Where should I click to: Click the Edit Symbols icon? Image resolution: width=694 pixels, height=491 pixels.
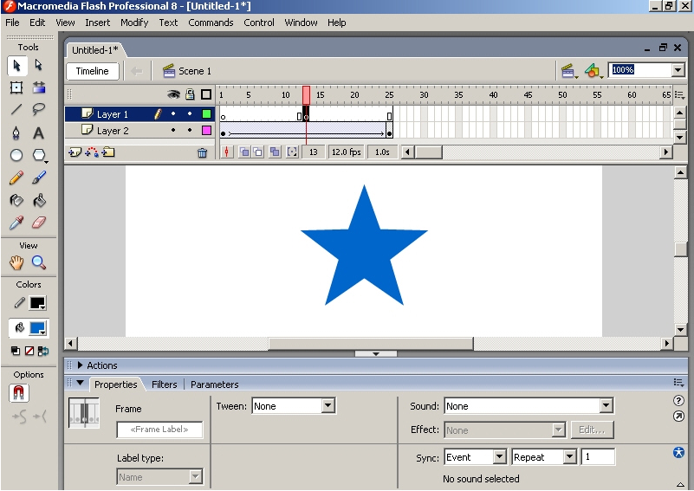(593, 71)
